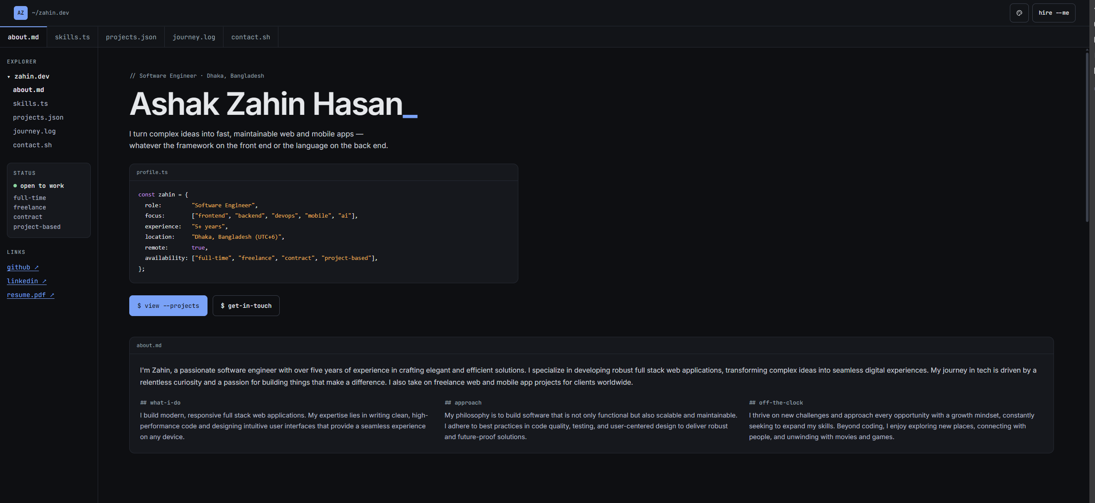Switch to the about.md tab
This screenshot has height=503, width=1095.
[23, 37]
